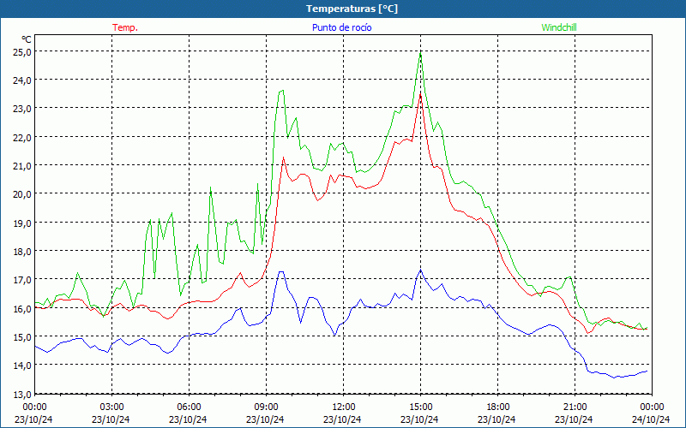Click the Temperaturas [°C] chart title
Screen dimensions: 686x428
coord(352,9)
